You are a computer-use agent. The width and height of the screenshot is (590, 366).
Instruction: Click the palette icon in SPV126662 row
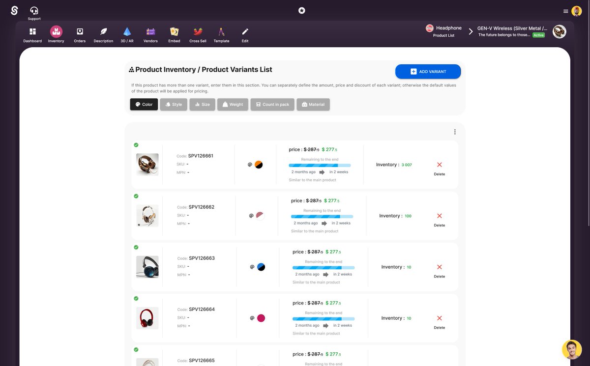pyautogui.click(x=251, y=216)
